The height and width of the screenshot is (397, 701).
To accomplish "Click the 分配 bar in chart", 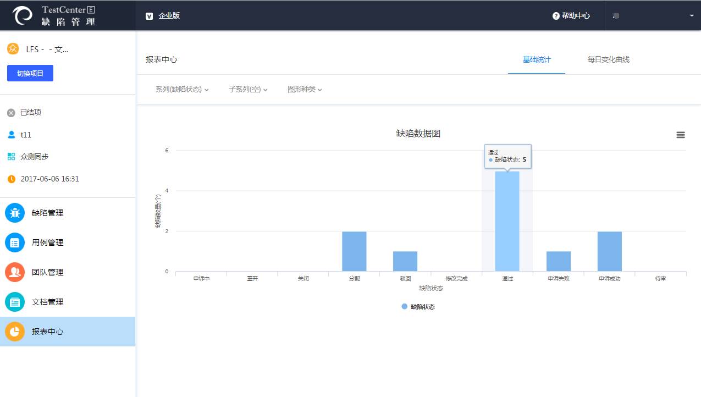I will [354, 251].
